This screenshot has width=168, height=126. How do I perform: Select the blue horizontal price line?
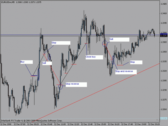pyautogui.click(x=80, y=35)
